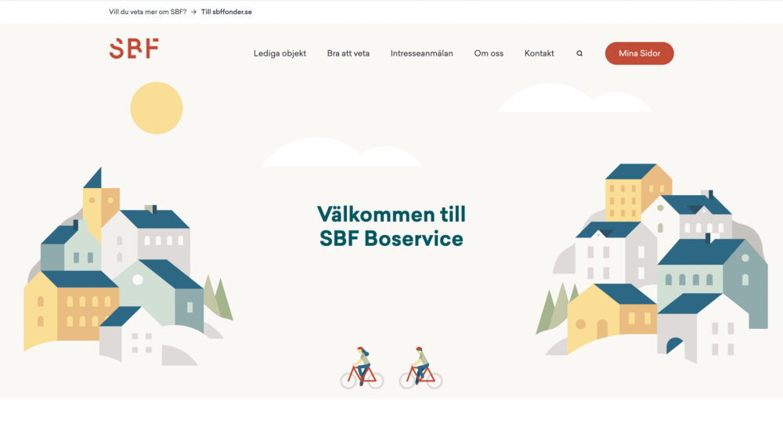This screenshot has height=441, width=783.
Task: Click the yellow sun illustration
Action: [x=157, y=108]
